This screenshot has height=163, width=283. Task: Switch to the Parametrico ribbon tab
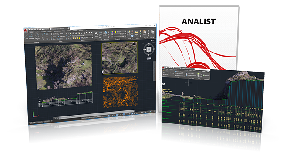point(57,31)
